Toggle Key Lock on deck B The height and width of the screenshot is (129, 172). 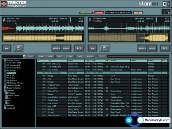point(105,48)
